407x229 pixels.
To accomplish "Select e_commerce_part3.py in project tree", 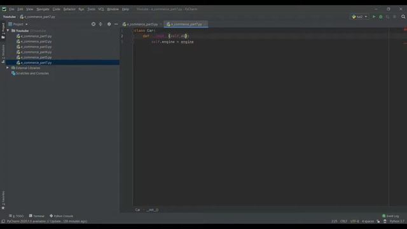I will point(34,46).
